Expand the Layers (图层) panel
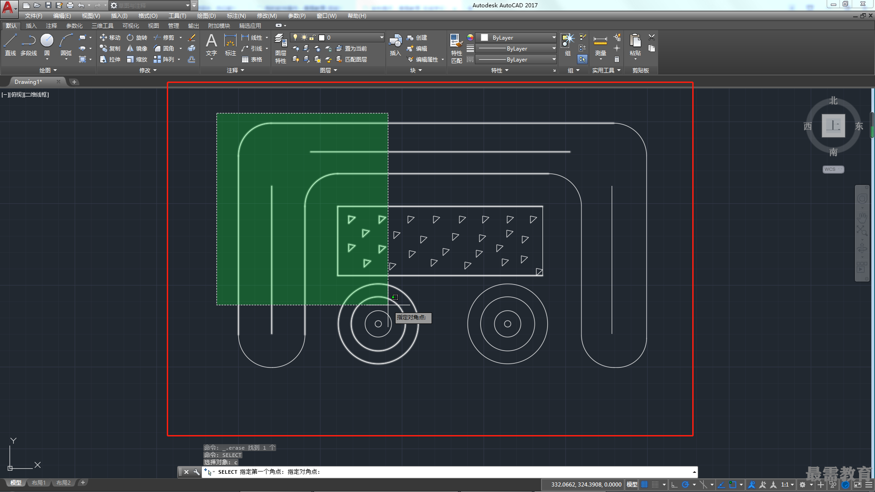This screenshot has height=492, width=875. [328, 70]
